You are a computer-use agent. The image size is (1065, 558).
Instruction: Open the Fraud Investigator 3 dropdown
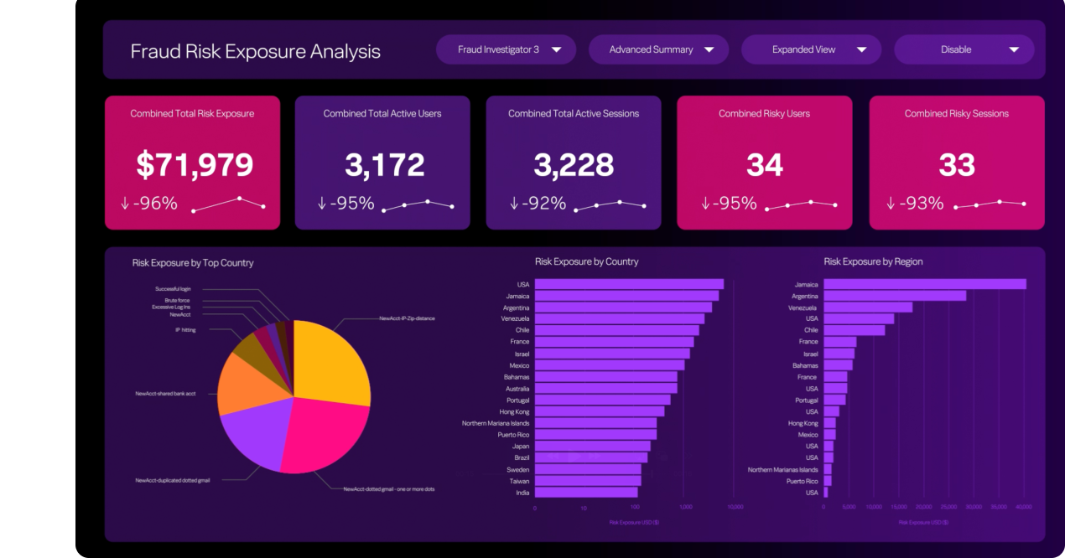506,49
